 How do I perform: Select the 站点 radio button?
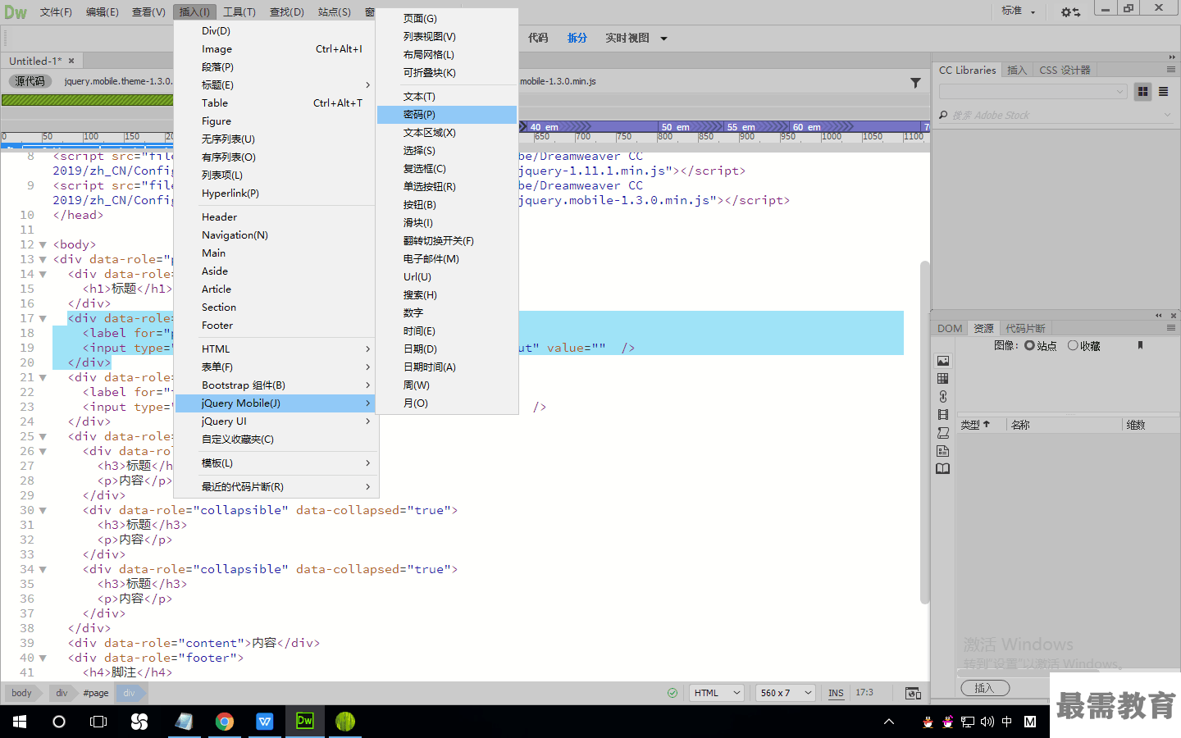coord(1029,346)
